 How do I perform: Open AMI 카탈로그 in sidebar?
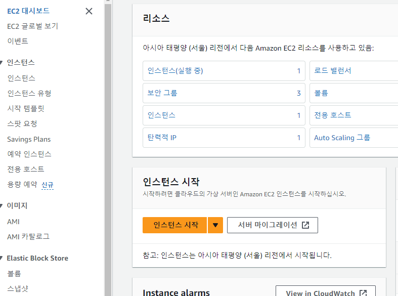point(28,237)
